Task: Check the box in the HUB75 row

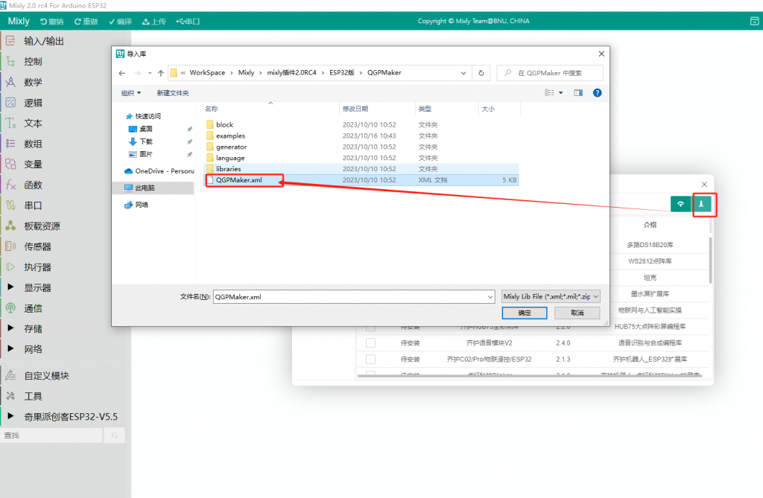Action: coord(371,328)
